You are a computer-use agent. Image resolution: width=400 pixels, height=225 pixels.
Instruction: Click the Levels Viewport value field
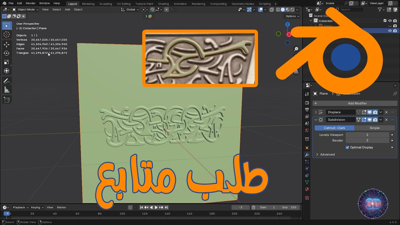click(x=367, y=135)
